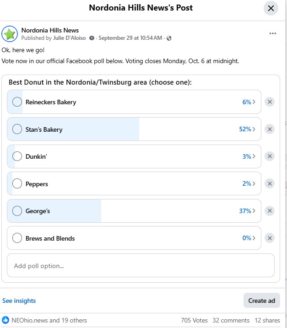
Task: Click the Add poll option field
Action: (x=141, y=266)
